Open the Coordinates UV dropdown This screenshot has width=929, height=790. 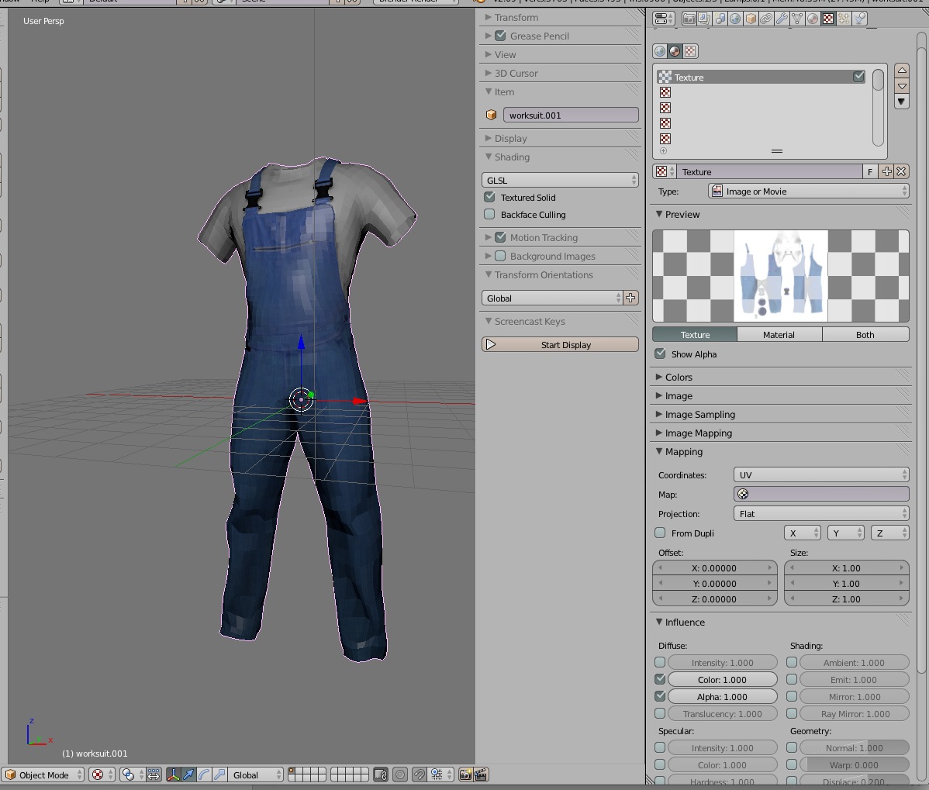click(821, 475)
